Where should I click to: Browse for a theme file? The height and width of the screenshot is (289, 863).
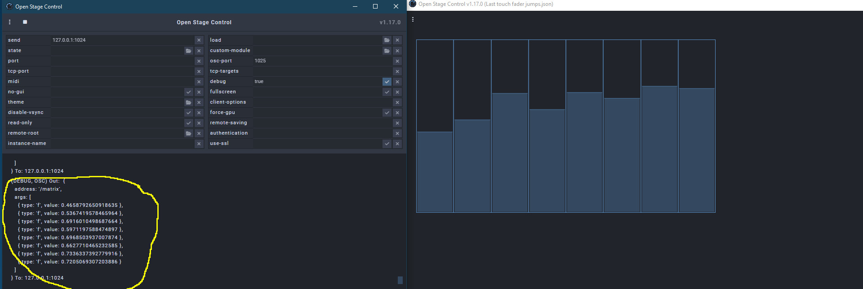(x=188, y=102)
